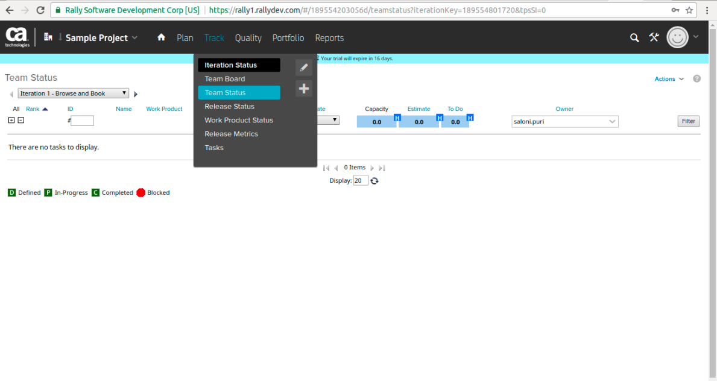Select Team Status menu item
The width and height of the screenshot is (717, 381).
tap(239, 92)
